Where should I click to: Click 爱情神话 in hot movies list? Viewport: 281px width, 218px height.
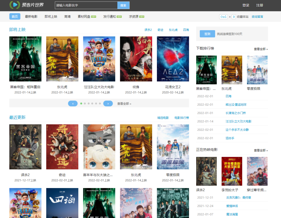(x=232, y=206)
